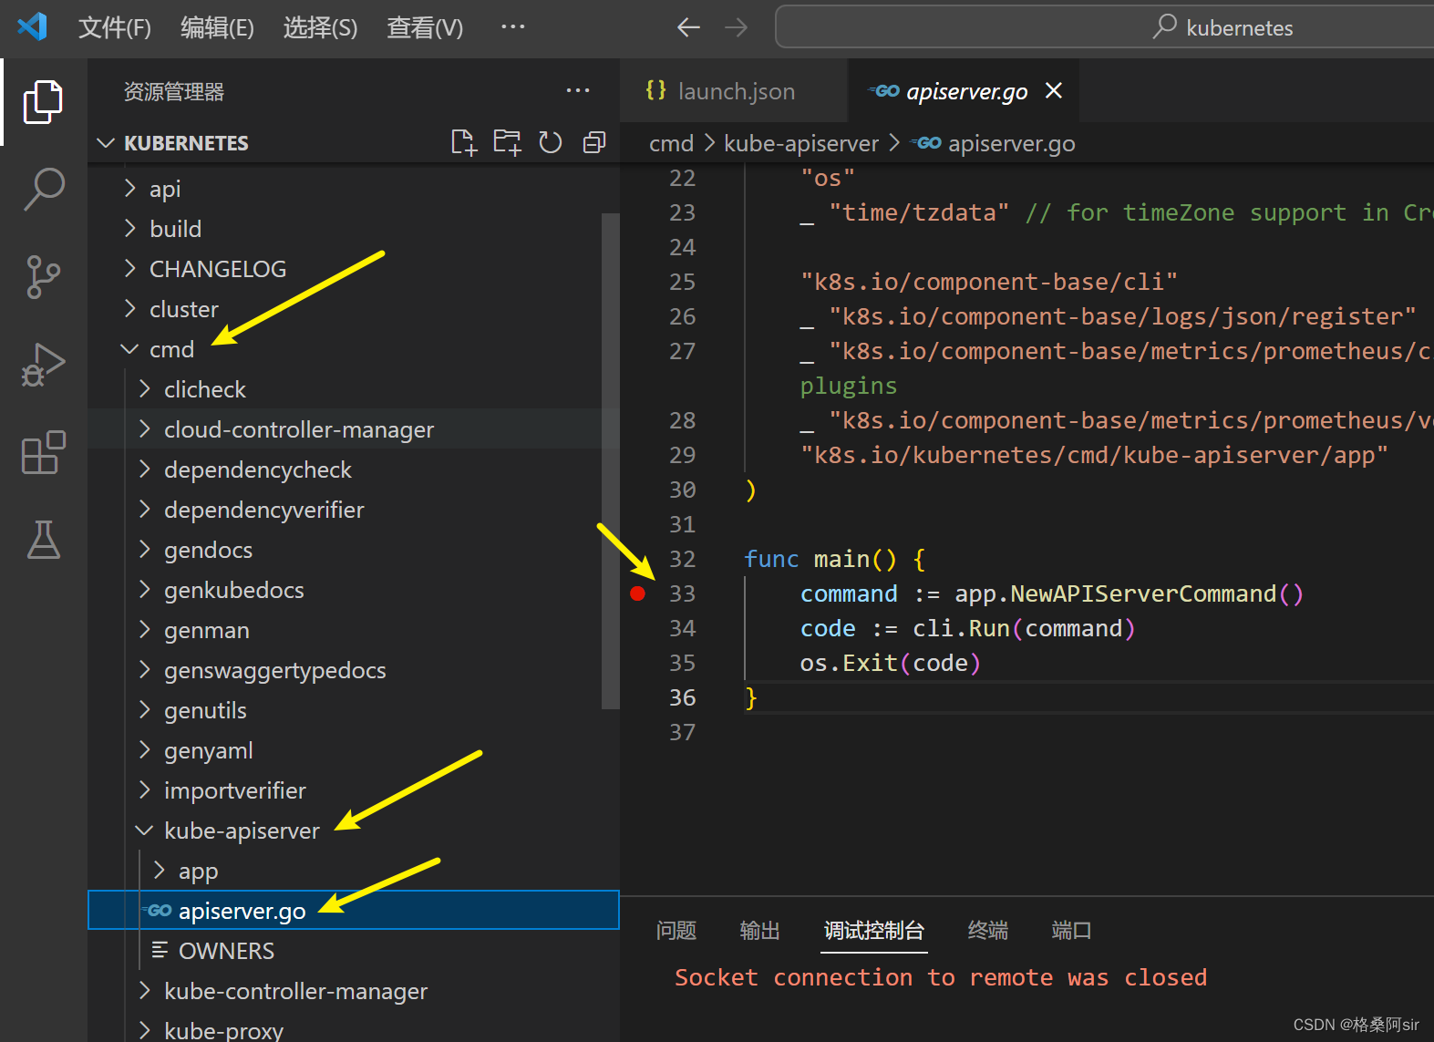
Task: Open the 编辑(E) menu
Action: click(x=217, y=27)
